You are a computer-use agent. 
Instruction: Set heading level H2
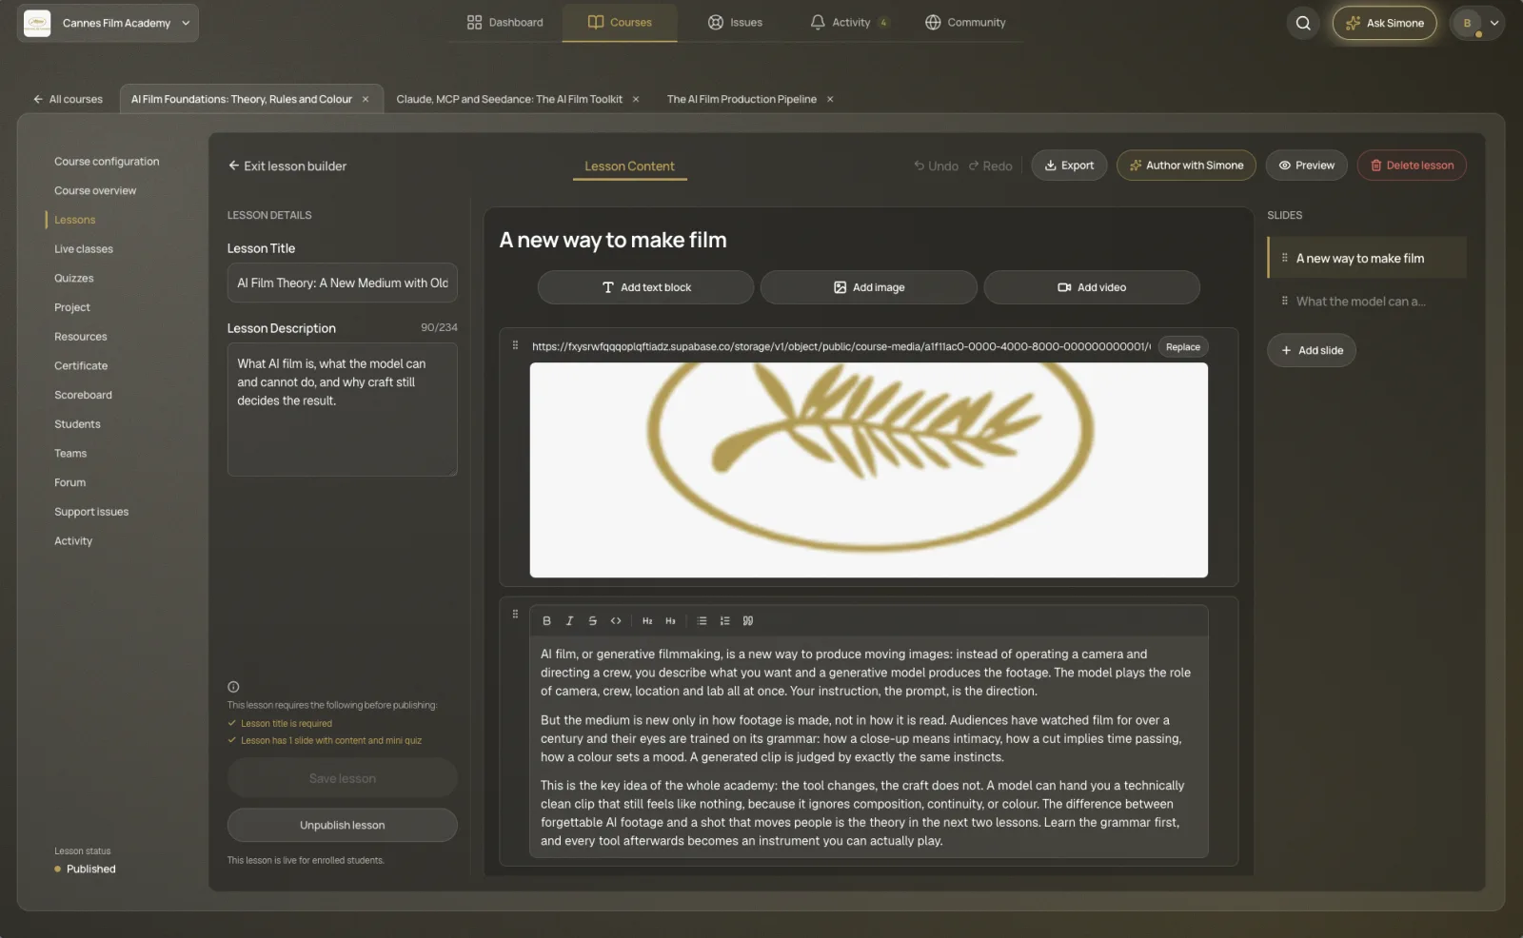(x=647, y=621)
